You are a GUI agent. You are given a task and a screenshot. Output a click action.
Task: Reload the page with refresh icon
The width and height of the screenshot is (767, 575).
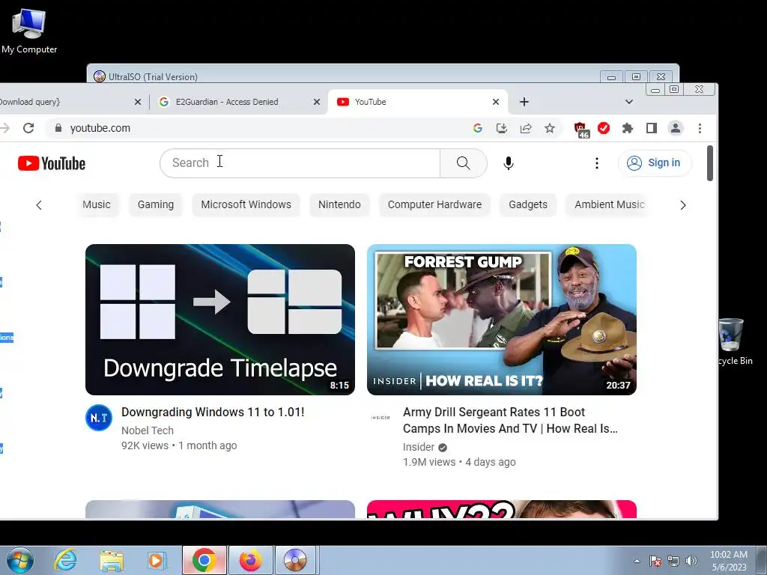(x=28, y=128)
